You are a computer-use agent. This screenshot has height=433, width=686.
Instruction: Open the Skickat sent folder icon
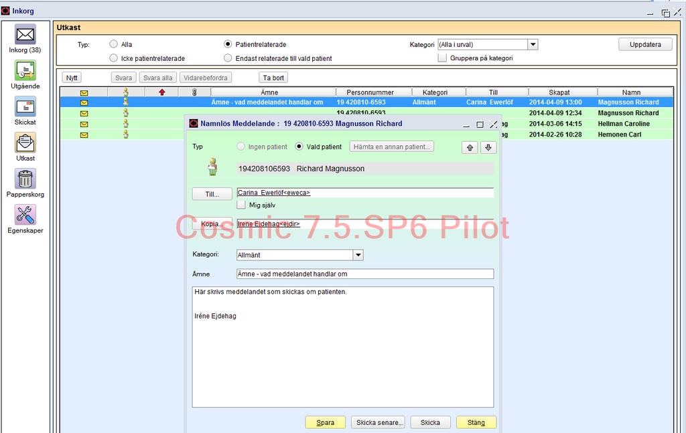click(25, 107)
